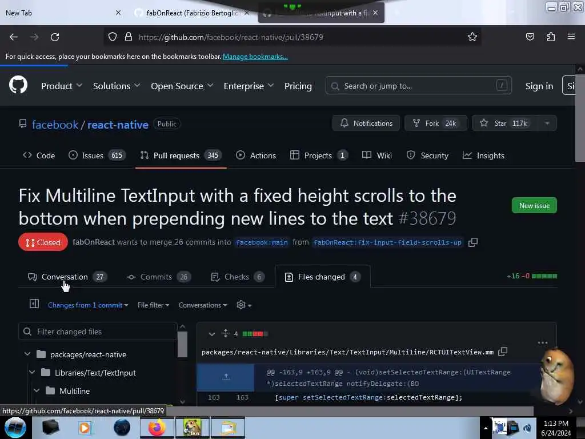Open Firefox from the taskbar
The height and width of the screenshot is (439, 585).
coord(157,428)
